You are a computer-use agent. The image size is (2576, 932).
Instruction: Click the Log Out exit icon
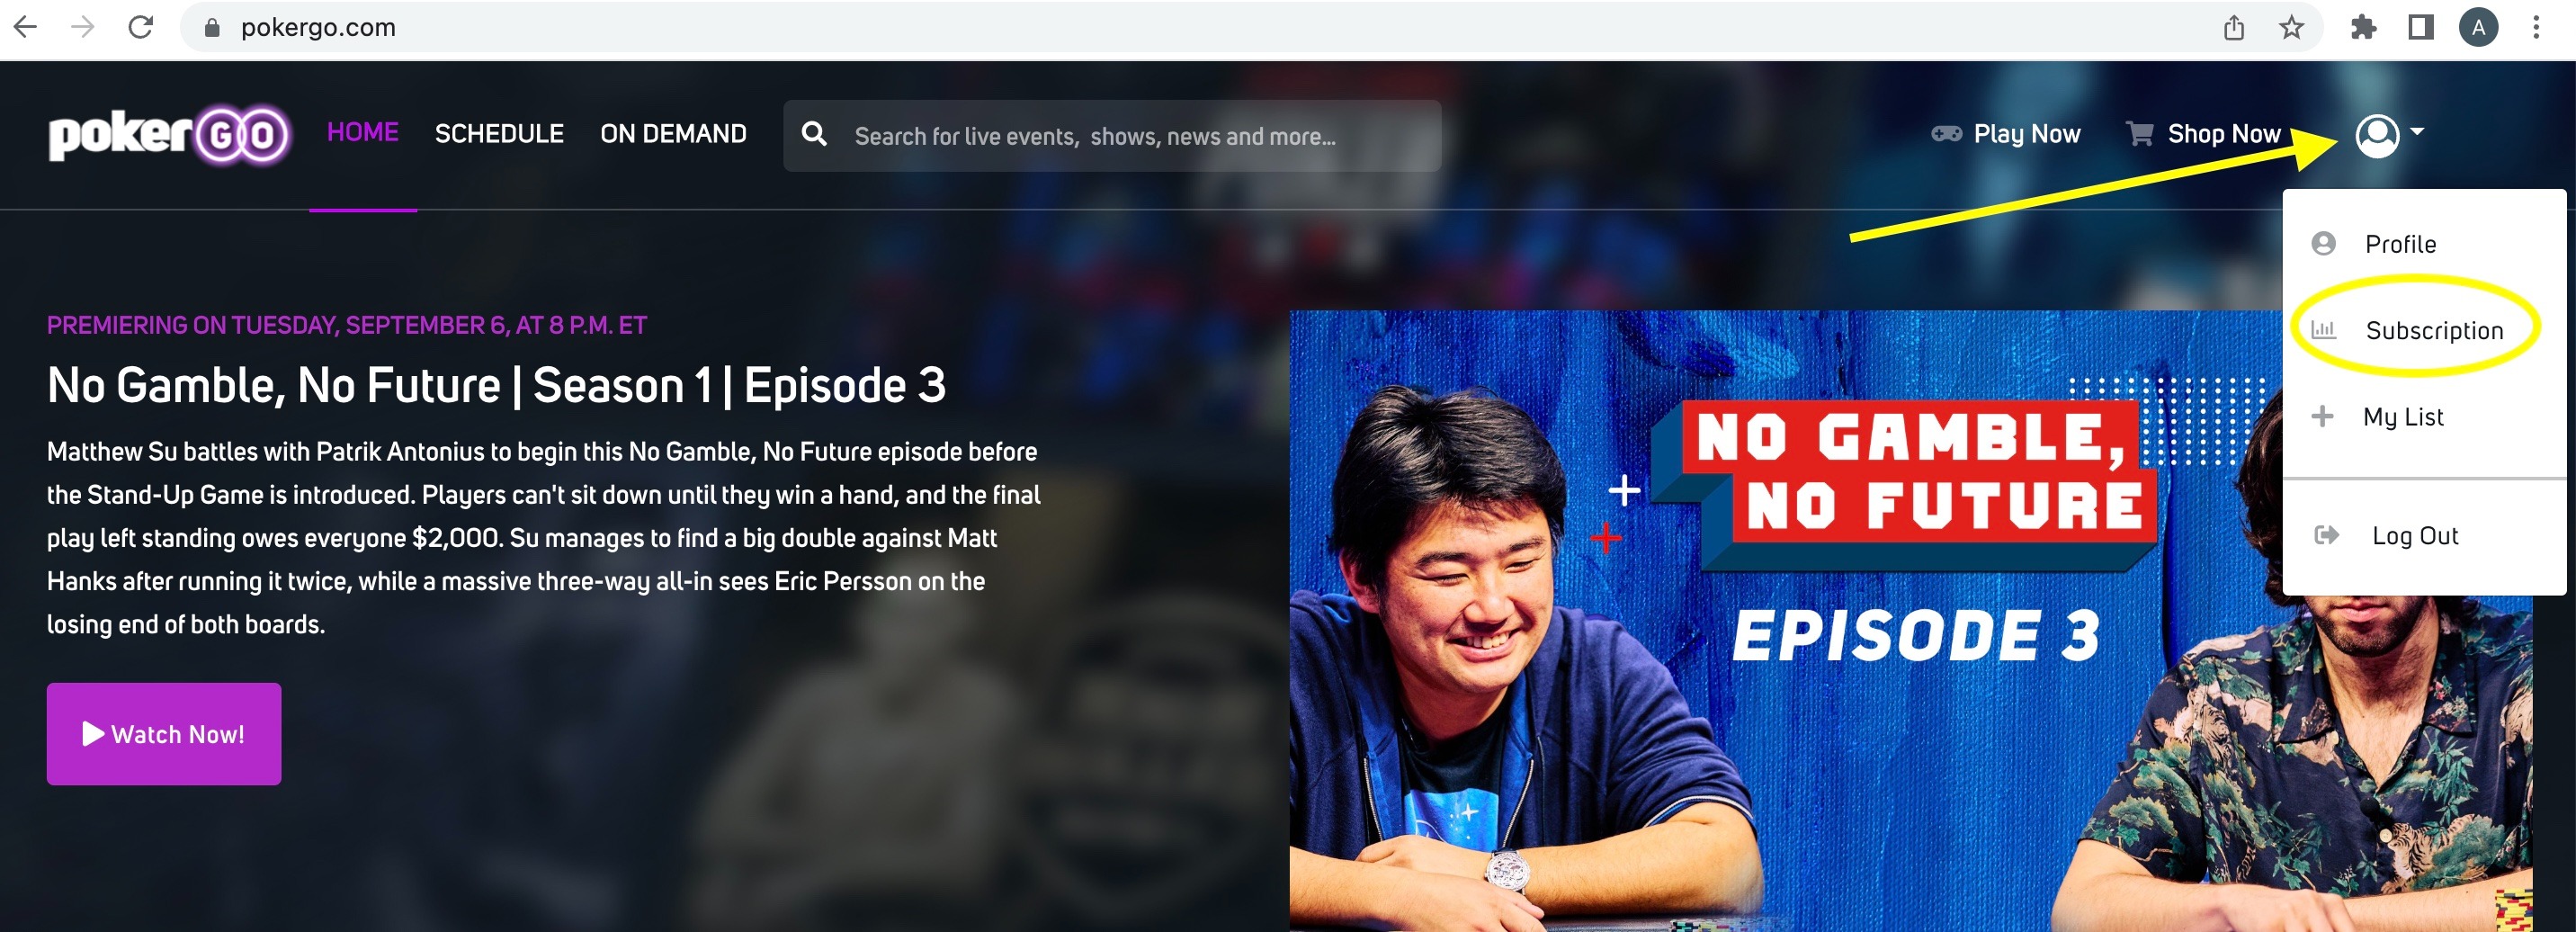(x=2327, y=535)
